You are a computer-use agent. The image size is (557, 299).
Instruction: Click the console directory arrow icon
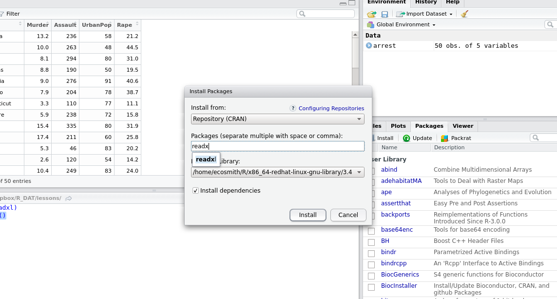pos(69,199)
